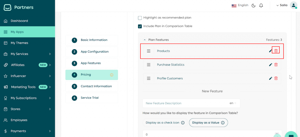Toggle dark mode moon icon
Image resolution: width=300 pixels, height=137 pixels.
253,6
